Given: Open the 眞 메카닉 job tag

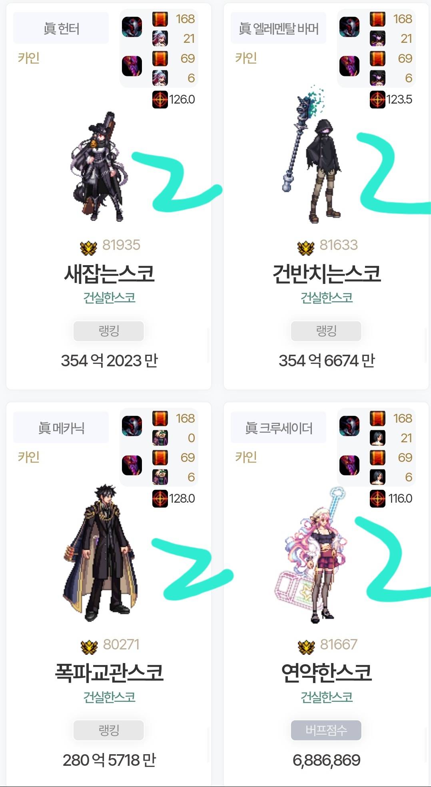Looking at the screenshot, I should point(61,427).
